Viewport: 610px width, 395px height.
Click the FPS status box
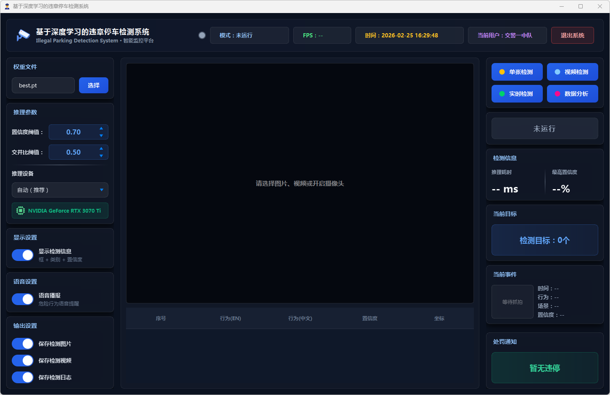click(x=322, y=35)
